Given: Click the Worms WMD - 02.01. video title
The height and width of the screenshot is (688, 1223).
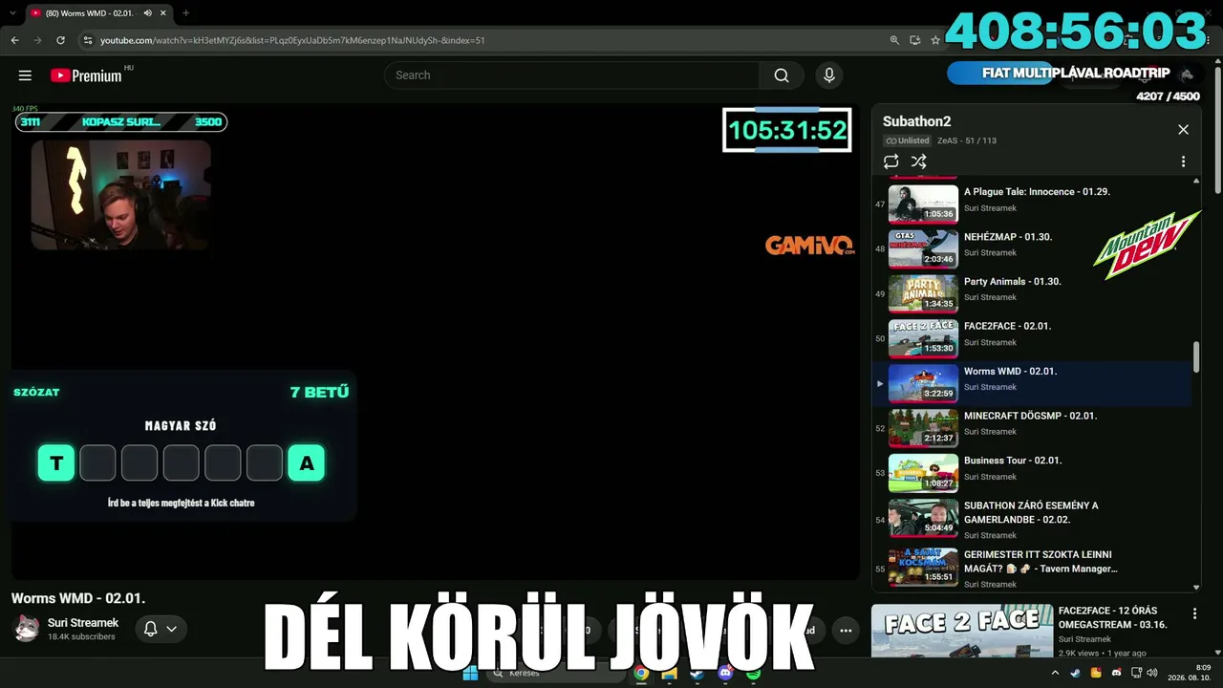Looking at the screenshot, I should 78,598.
